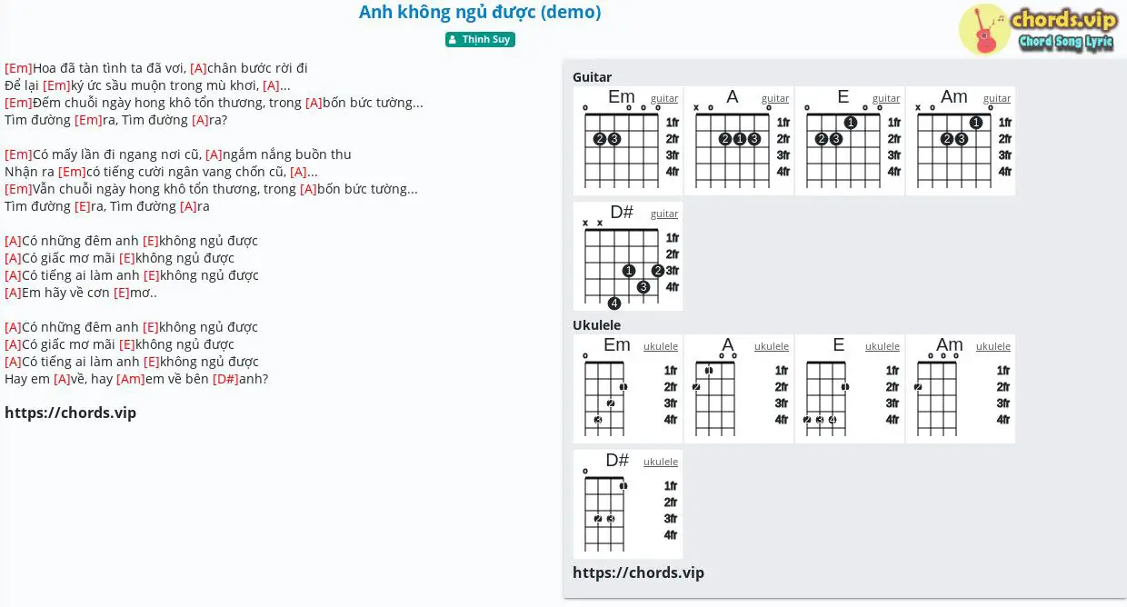Click the ukulele link beside E chord

click(883, 346)
